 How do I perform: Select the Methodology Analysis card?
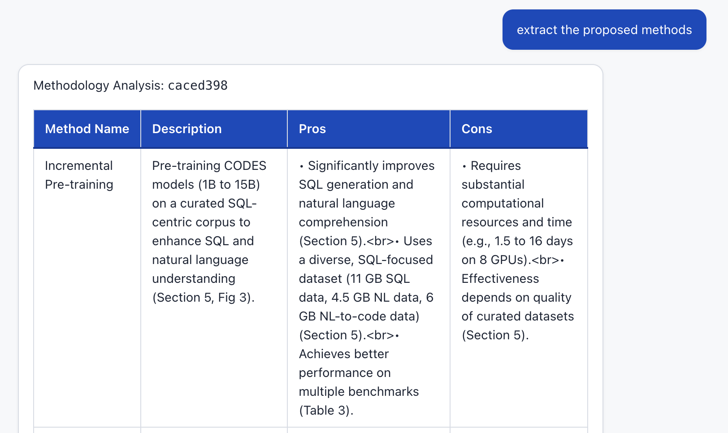pos(311,247)
